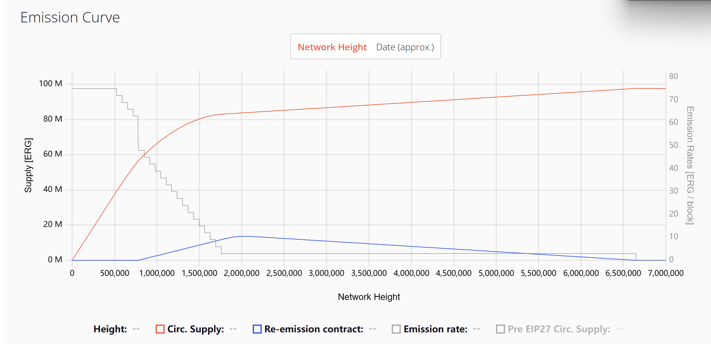Click the 80 emission rate axis label
This screenshot has height=344, width=711.
click(673, 77)
